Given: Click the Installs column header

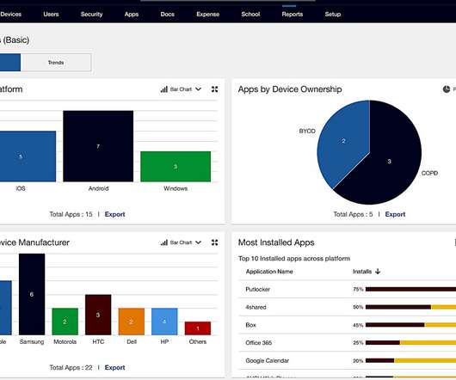Looking at the screenshot, I should click(x=362, y=272).
